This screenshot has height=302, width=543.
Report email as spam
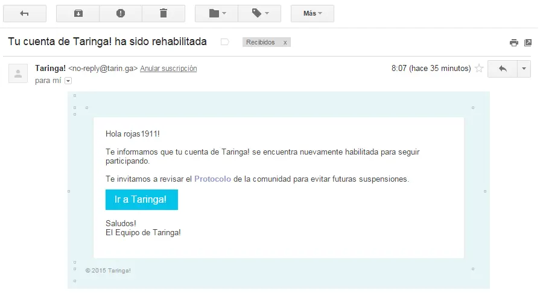[121, 13]
